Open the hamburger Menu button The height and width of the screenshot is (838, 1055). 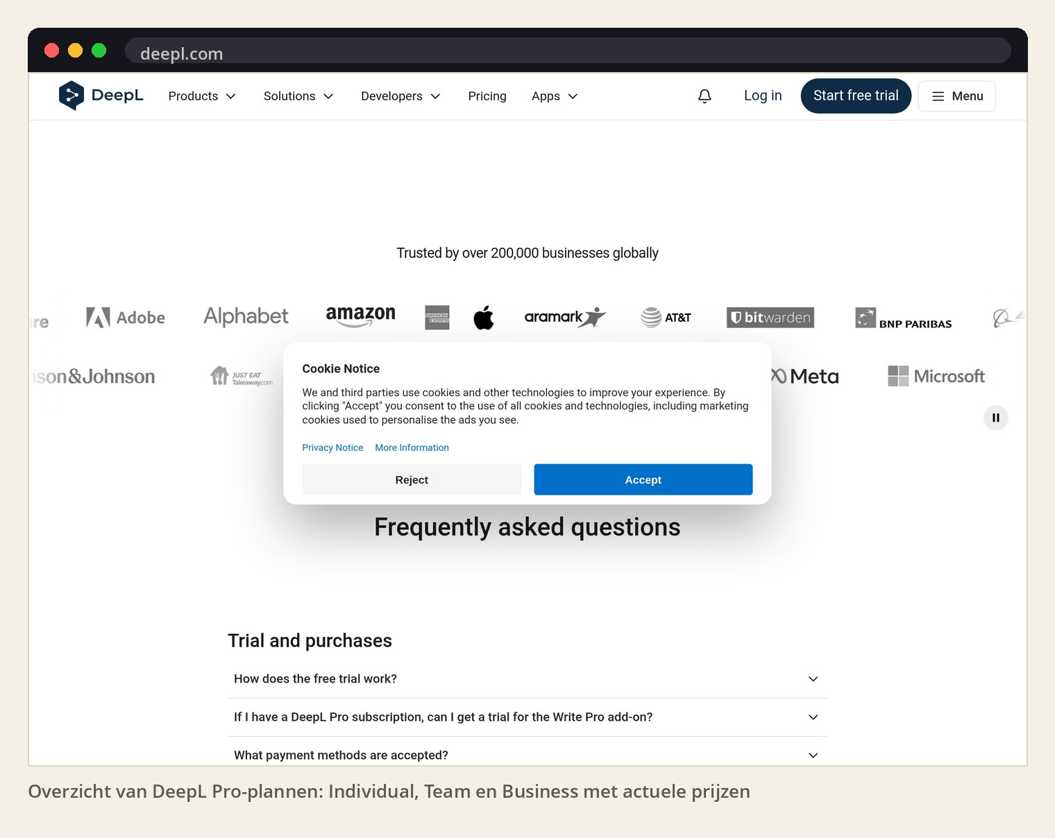pos(956,96)
